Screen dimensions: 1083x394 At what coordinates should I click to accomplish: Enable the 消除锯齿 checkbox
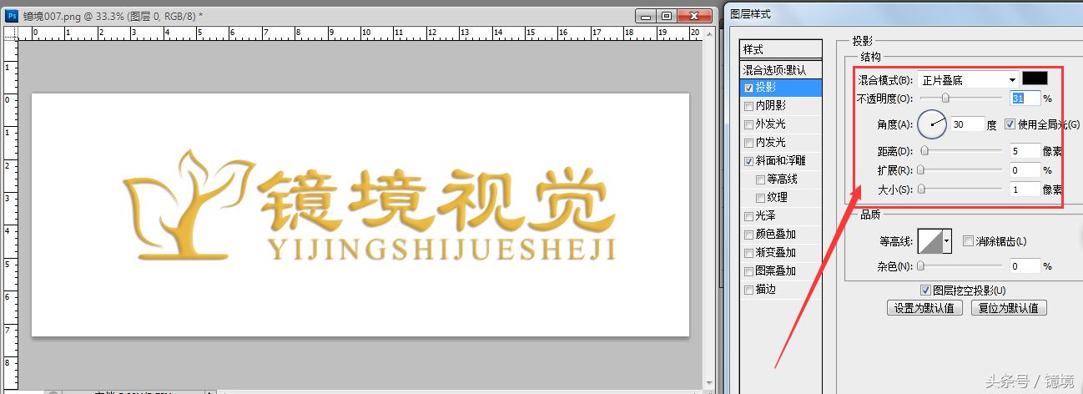pyautogui.click(x=968, y=241)
